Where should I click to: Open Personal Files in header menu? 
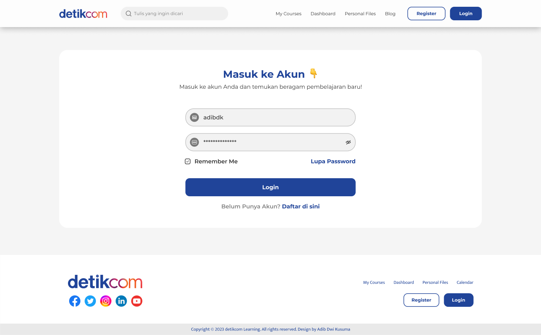coord(360,14)
